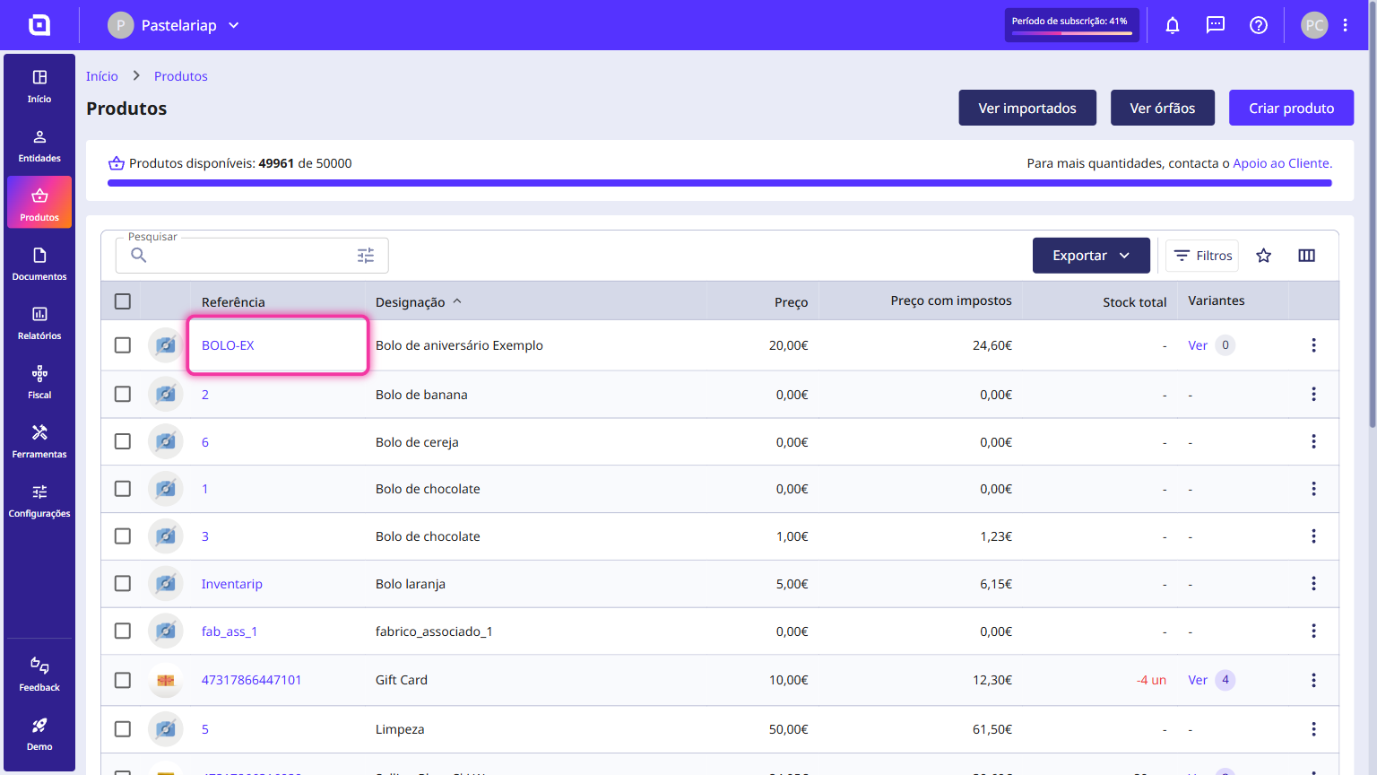1377x775 pixels.
Task: Open row actions for Bolo de banana
Action: pos(1313,394)
